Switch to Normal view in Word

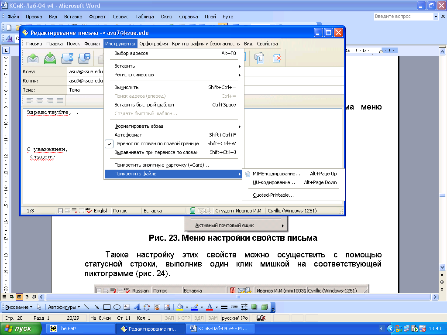4,297
